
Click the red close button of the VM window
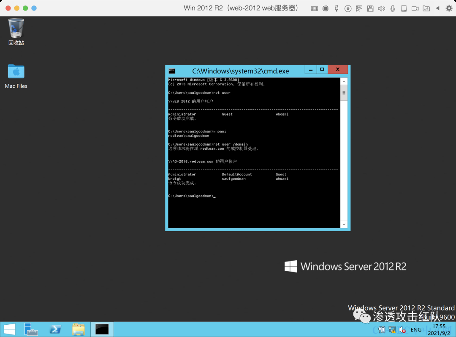[x=8, y=8]
